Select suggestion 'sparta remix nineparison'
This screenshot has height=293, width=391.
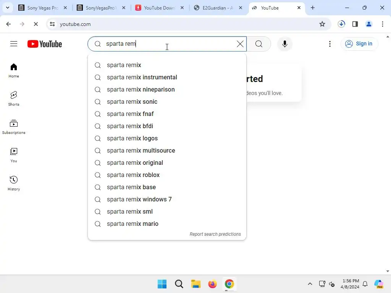point(167,89)
